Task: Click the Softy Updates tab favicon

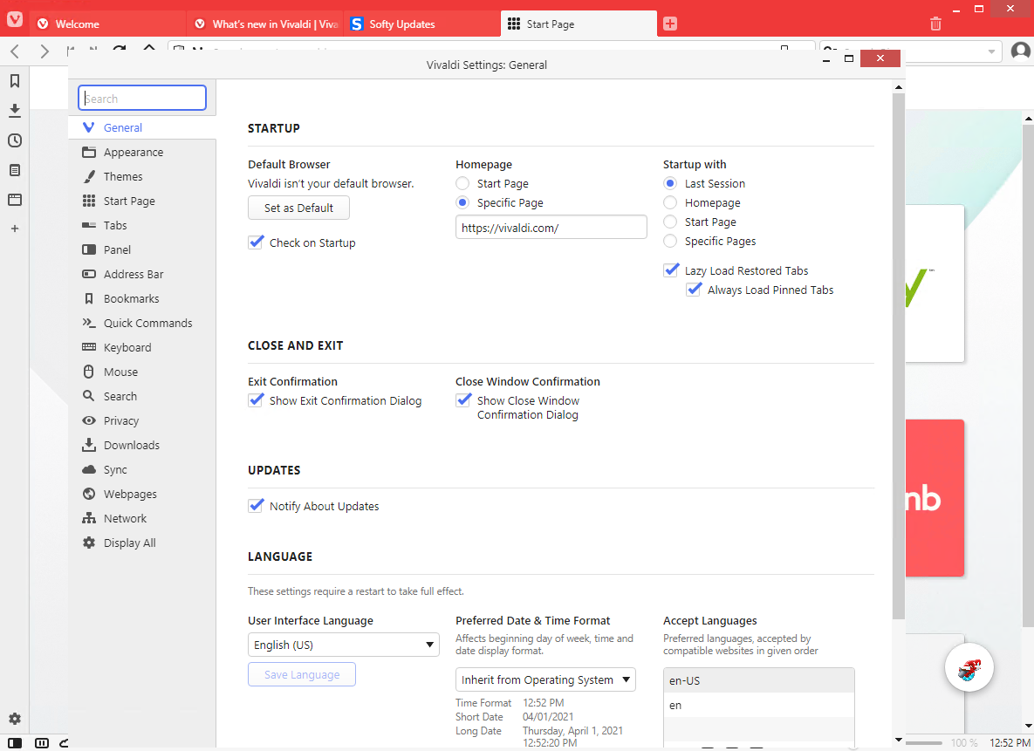Action: (x=357, y=24)
